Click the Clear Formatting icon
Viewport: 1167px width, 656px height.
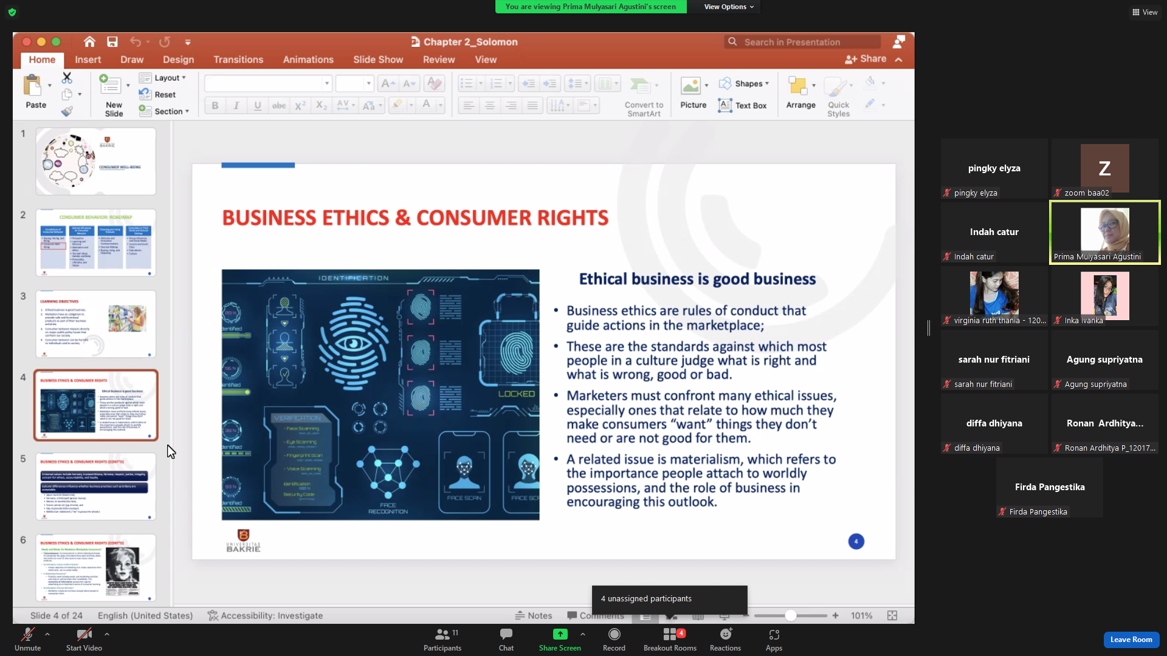(x=434, y=83)
